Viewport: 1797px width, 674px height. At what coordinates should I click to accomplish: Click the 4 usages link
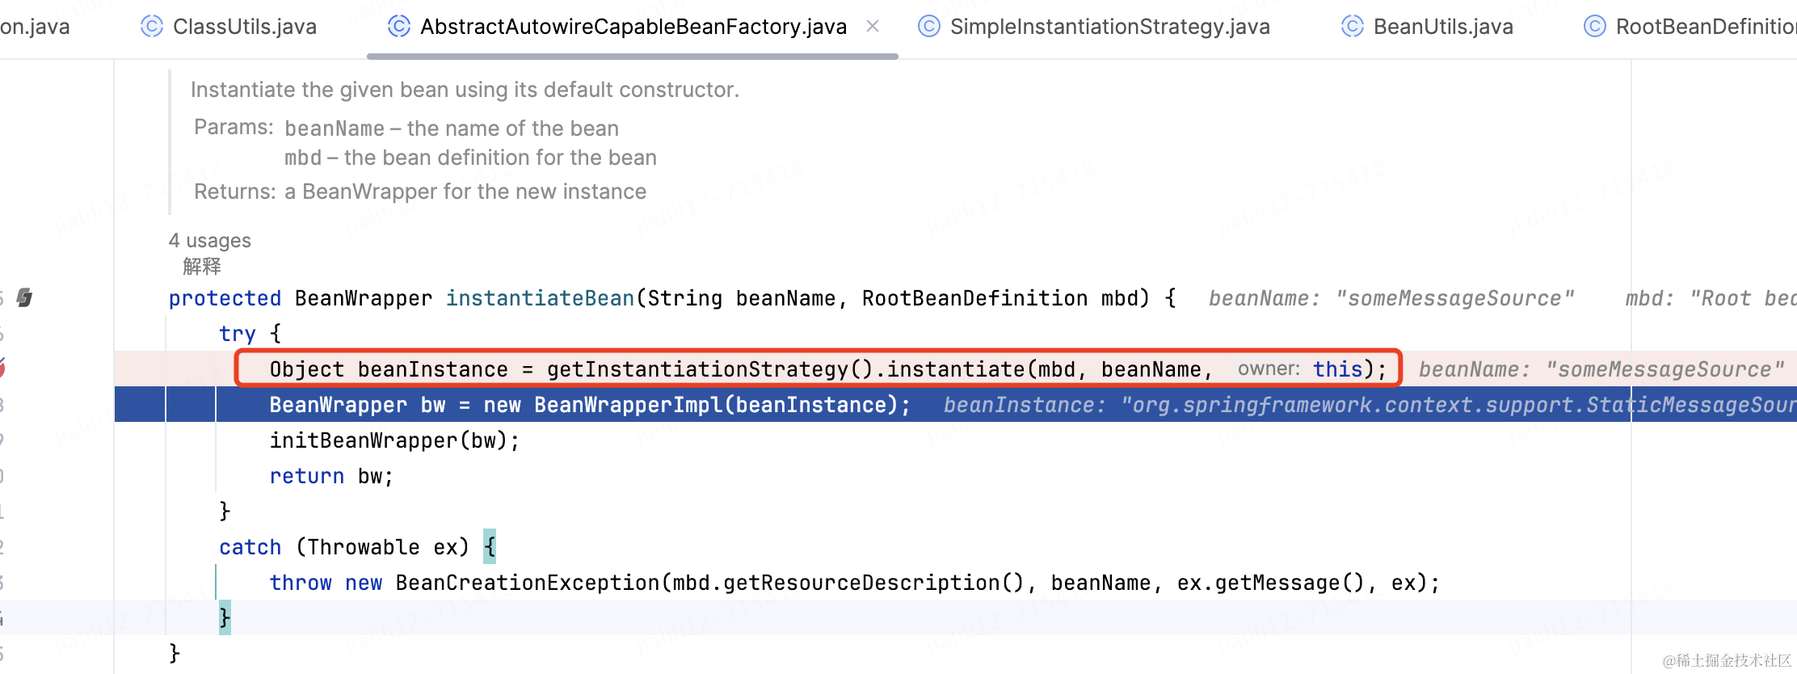[210, 241]
